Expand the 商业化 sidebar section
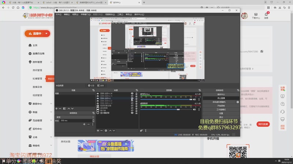 51,145
